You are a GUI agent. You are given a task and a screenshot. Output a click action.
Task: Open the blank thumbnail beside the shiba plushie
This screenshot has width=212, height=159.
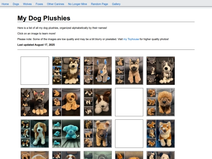(129, 133)
